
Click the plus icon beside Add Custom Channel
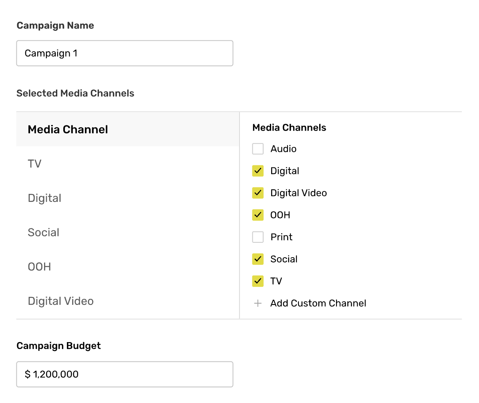[258, 304]
